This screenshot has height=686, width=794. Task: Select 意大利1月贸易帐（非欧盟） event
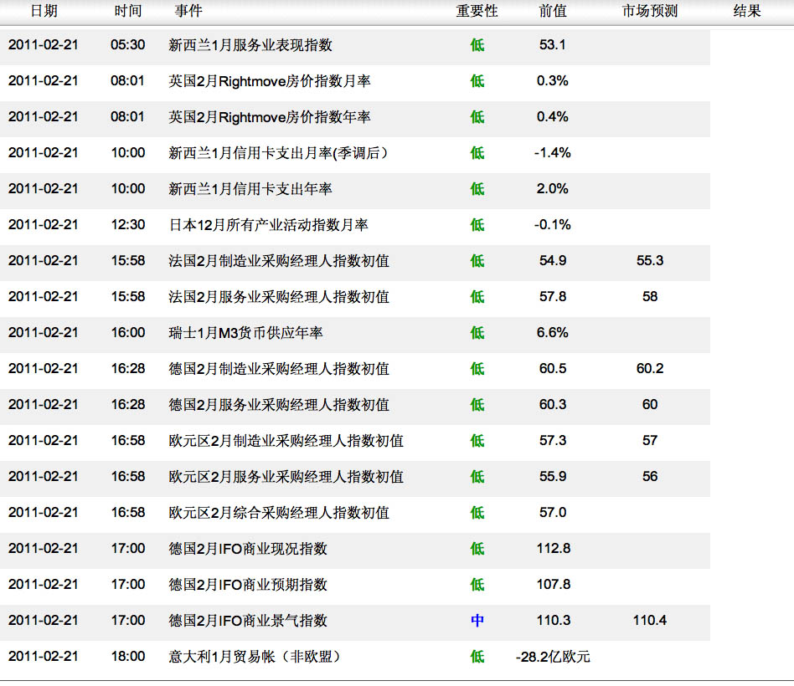[255, 656]
